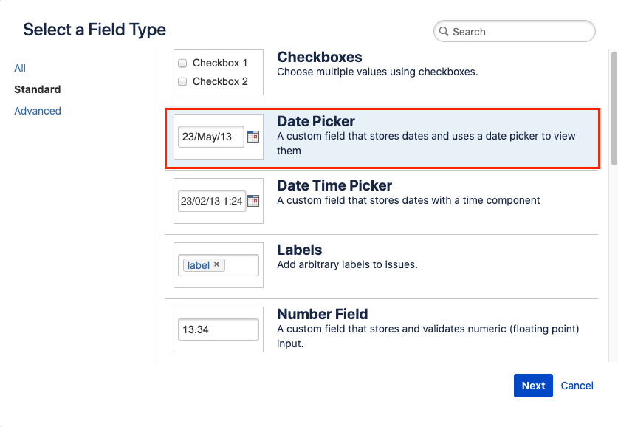
Task: Click the magnifier icon in Search box
Action: point(444,31)
